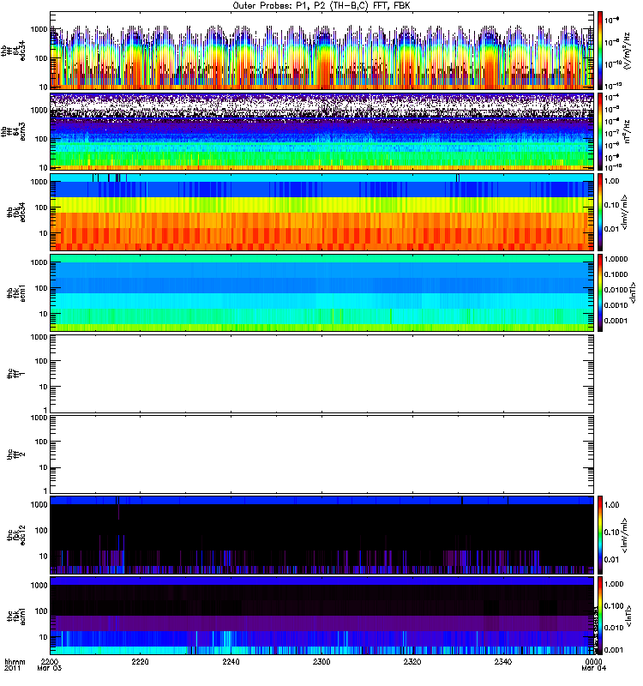Click the "Mar 04" date label

tap(593, 668)
